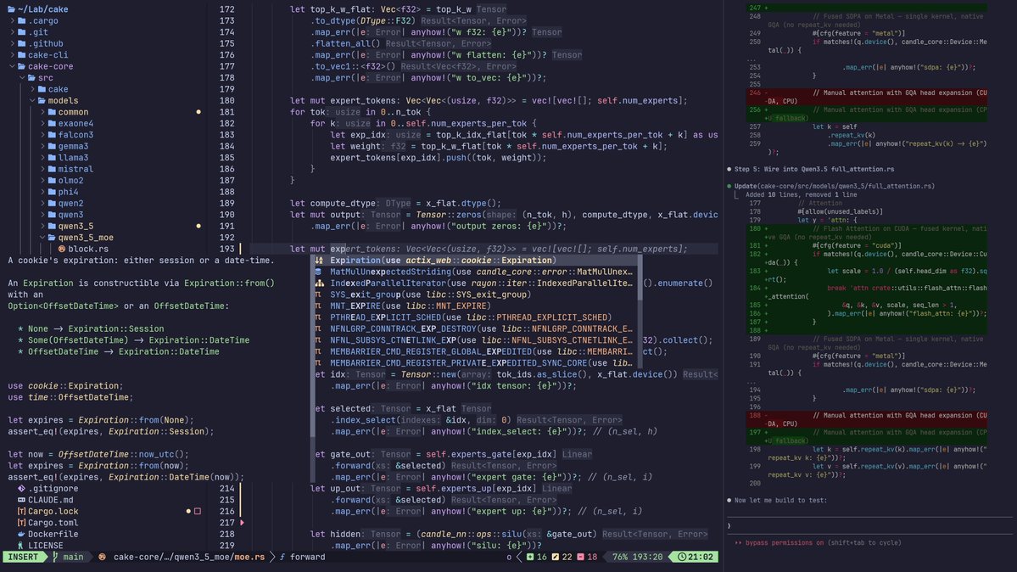The width and height of the screenshot is (1017, 572).
Task: Expand the exaone4 folder chevron
Action: (x=42, y=123)
